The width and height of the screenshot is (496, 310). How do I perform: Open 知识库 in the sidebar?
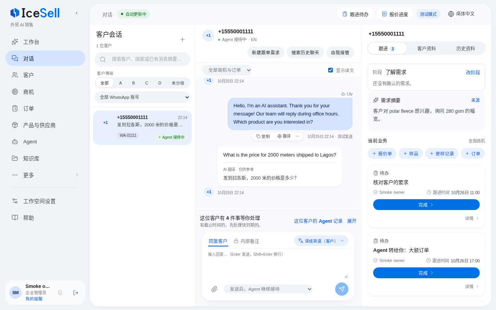[x=45, y=158]
